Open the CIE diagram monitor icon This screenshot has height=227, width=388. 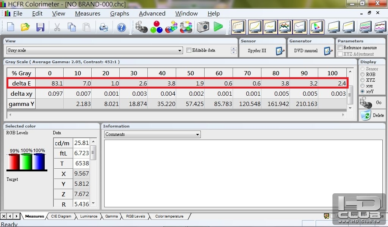pos(317,27)
